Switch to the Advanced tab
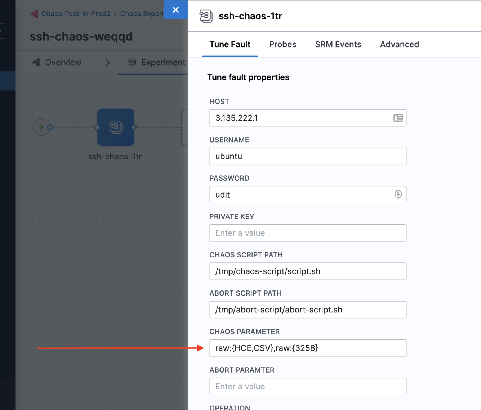481x410 pixels. tap(399, 44)
